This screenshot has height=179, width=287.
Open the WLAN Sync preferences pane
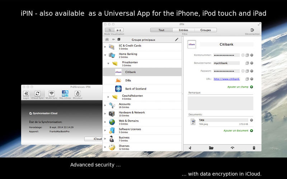pyautogui.click(x=51, y=93)
